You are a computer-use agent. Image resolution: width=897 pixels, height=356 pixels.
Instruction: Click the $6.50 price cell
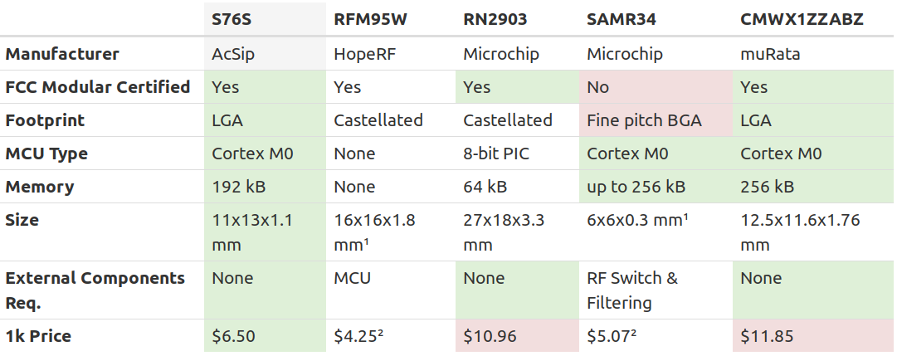pos(265,336)
